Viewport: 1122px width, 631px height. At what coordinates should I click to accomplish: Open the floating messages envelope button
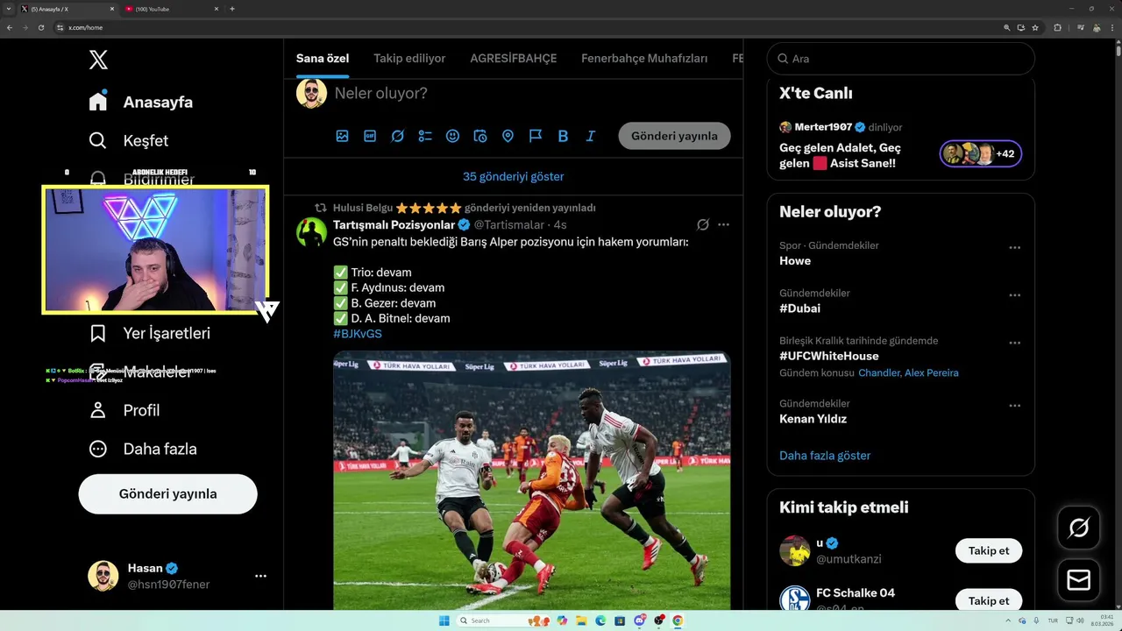tap(1078, 580)
